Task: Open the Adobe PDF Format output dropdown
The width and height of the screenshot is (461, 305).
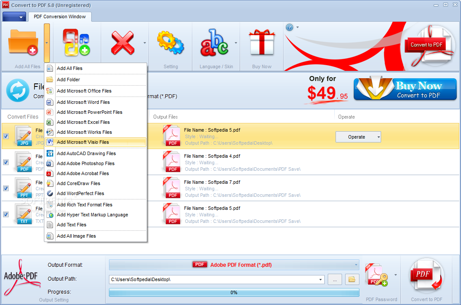Action: 234,265
